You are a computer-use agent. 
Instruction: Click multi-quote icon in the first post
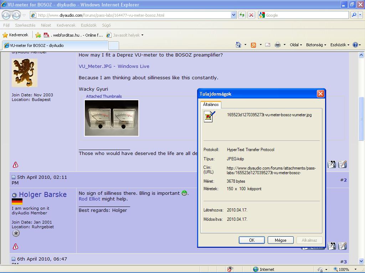(331, 164)
